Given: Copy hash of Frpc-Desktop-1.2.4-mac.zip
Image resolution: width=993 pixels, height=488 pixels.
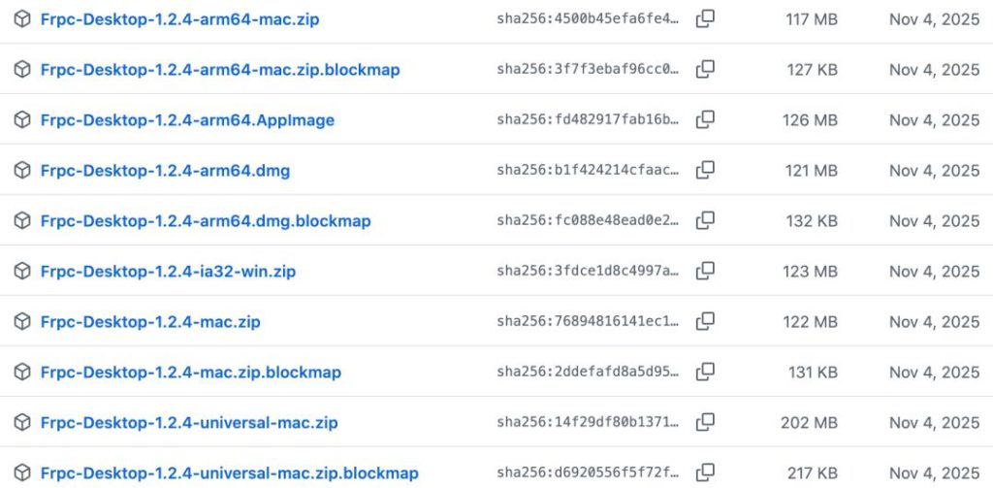Looking at the screenshot, I should 705,321.
